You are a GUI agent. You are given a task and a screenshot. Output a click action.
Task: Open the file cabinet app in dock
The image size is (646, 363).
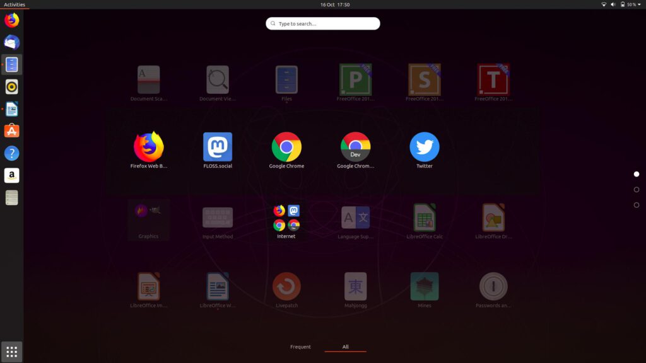pyautogui.click(x=11, y=197)
